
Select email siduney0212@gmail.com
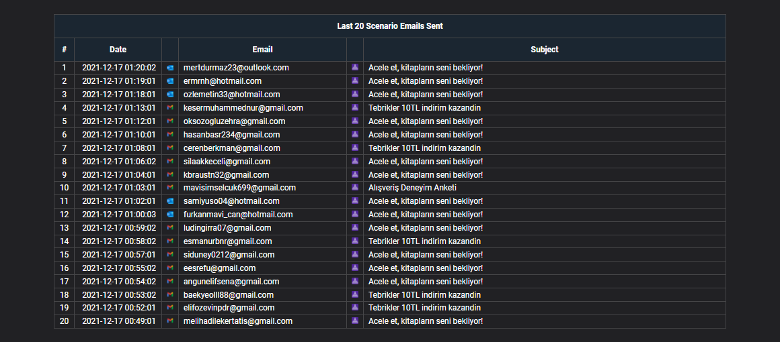[x=229, y=255]
